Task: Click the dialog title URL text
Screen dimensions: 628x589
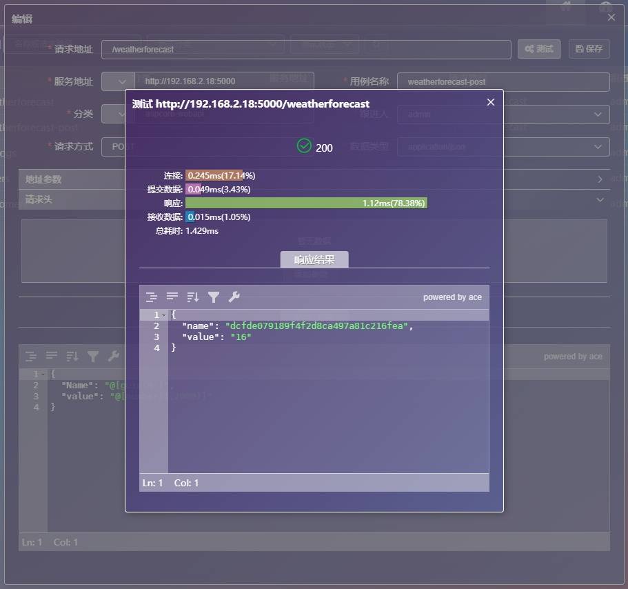Action: point(263,103)
